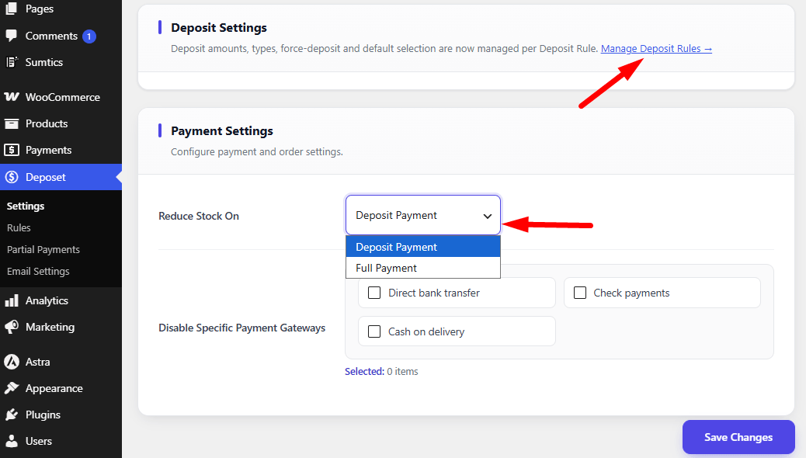Image resolution: width=806 pixels, height=458 pixels.
Task: Check the Direct bank transfer checkbox
Action: pyautogui.click(x=374, y=293)
